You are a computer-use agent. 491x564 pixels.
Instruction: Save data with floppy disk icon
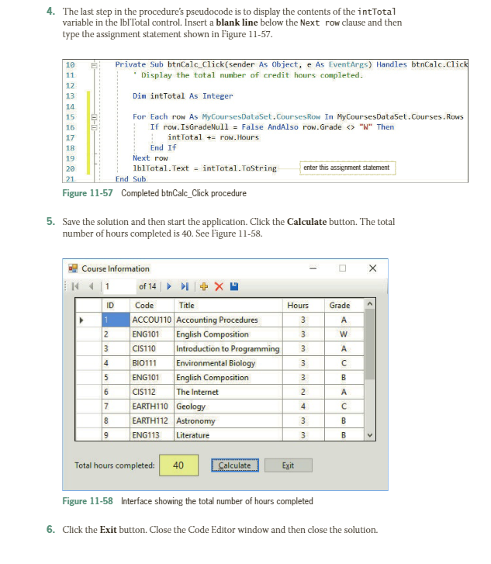(234, 287)
